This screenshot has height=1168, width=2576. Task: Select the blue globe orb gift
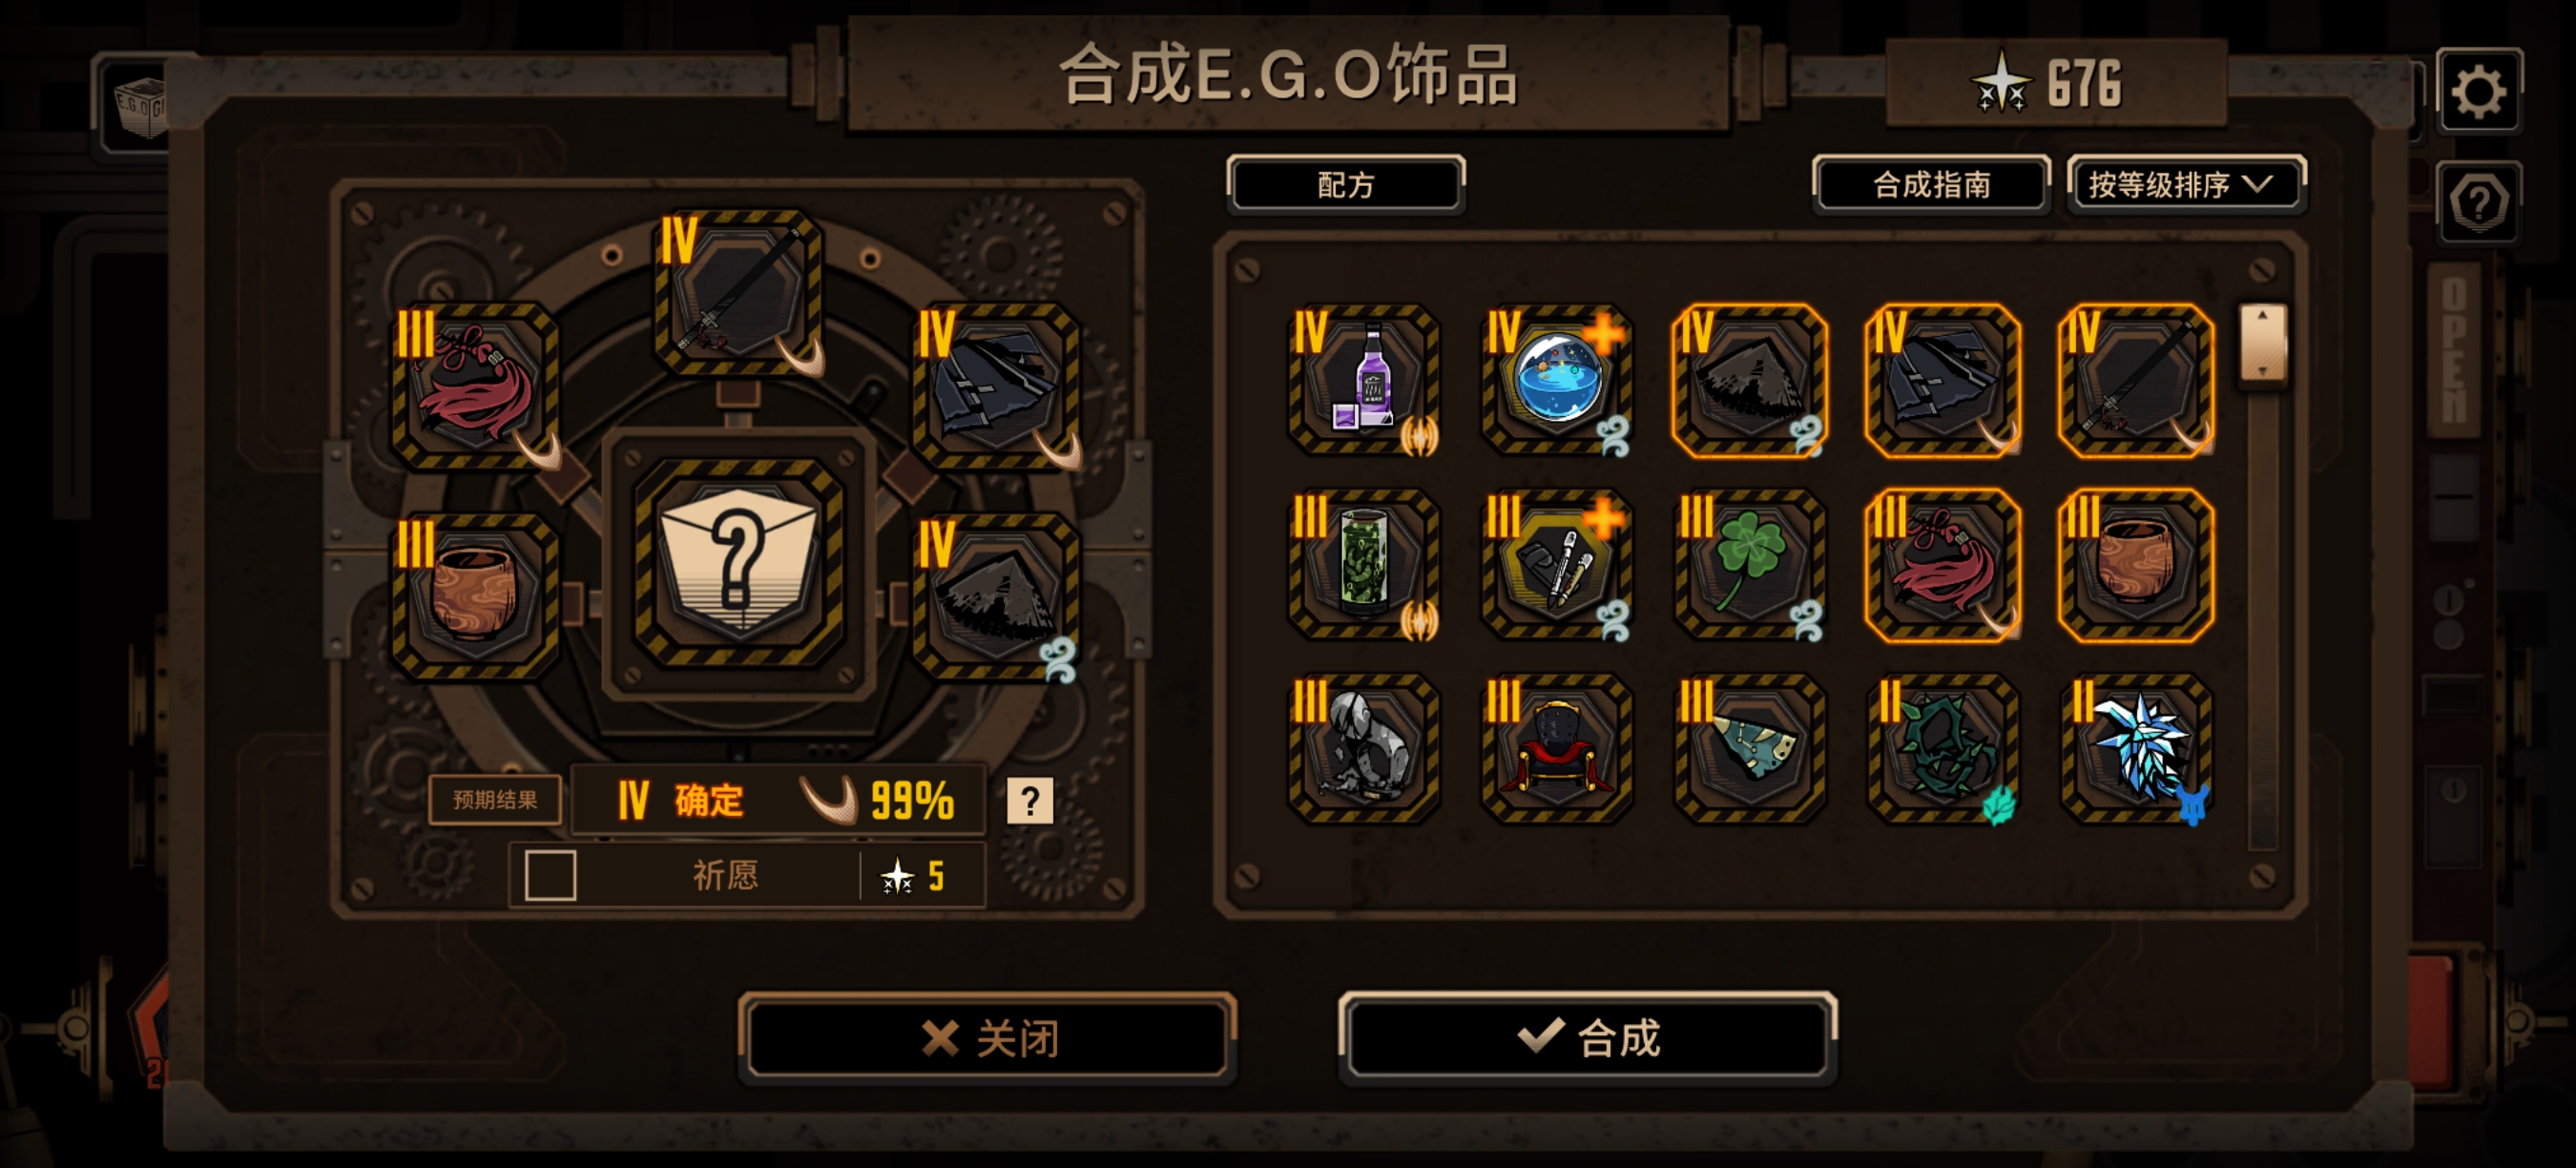1557,380
